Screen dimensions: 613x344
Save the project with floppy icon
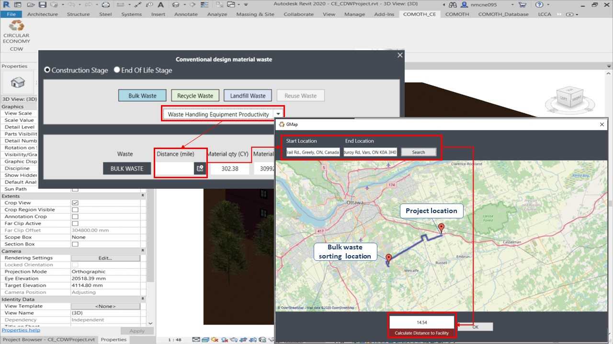click(x=42, y=4)
